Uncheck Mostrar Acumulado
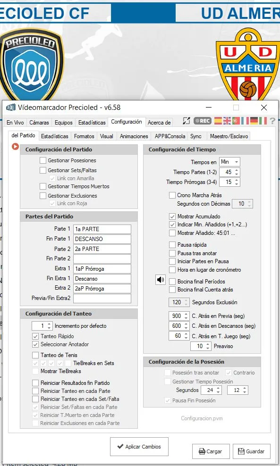Image resolution: width=280 pixels, height=466 pixels. (x=172, y=216)
